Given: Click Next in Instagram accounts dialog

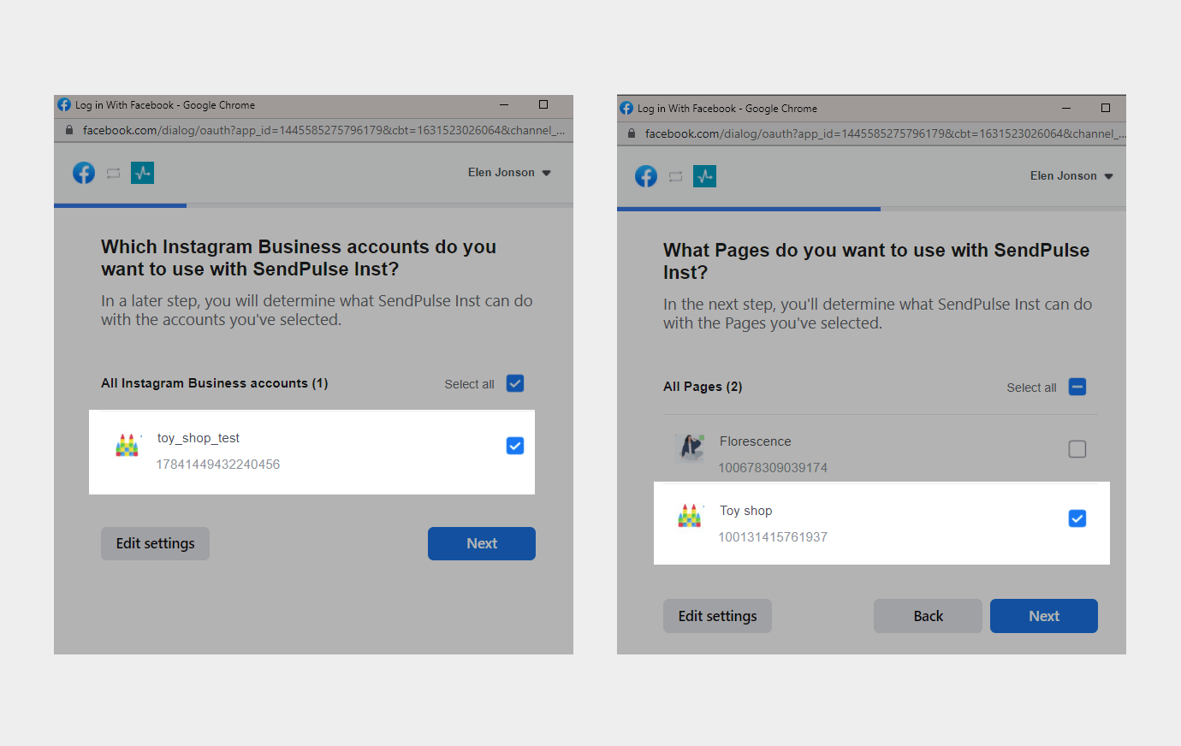Looking at the screenshot, I should (482, 543).
